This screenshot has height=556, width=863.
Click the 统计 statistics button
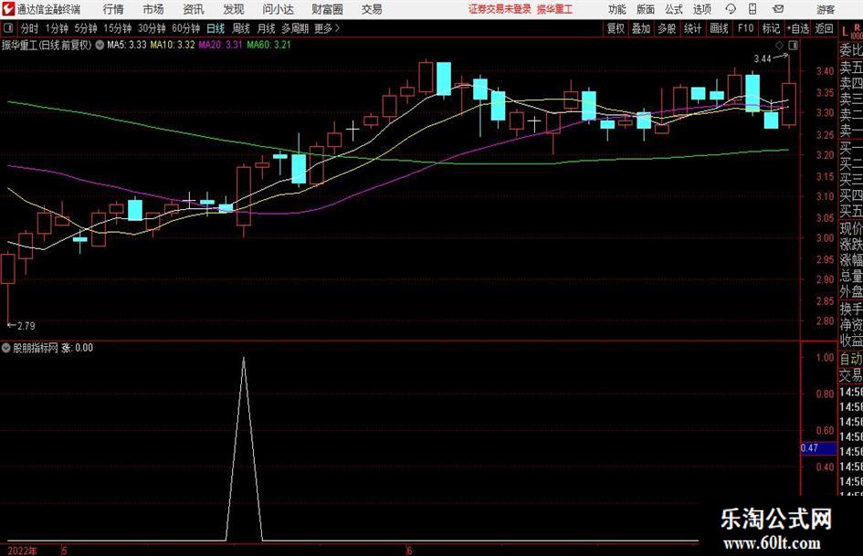pyautogui.click(x=692, y=28)
